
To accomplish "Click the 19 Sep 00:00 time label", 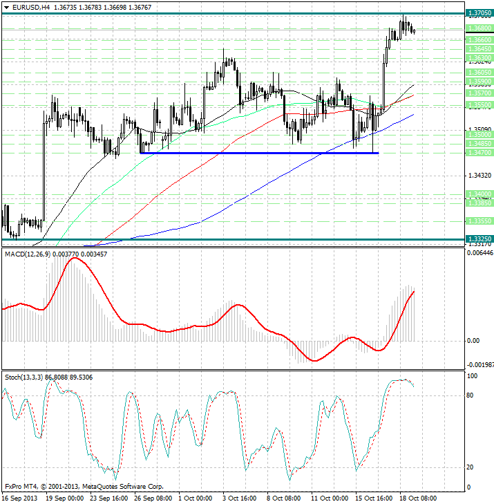I will pos(64,498).
